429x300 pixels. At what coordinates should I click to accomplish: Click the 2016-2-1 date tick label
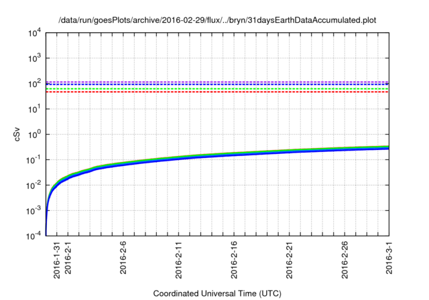pos(68,258)
